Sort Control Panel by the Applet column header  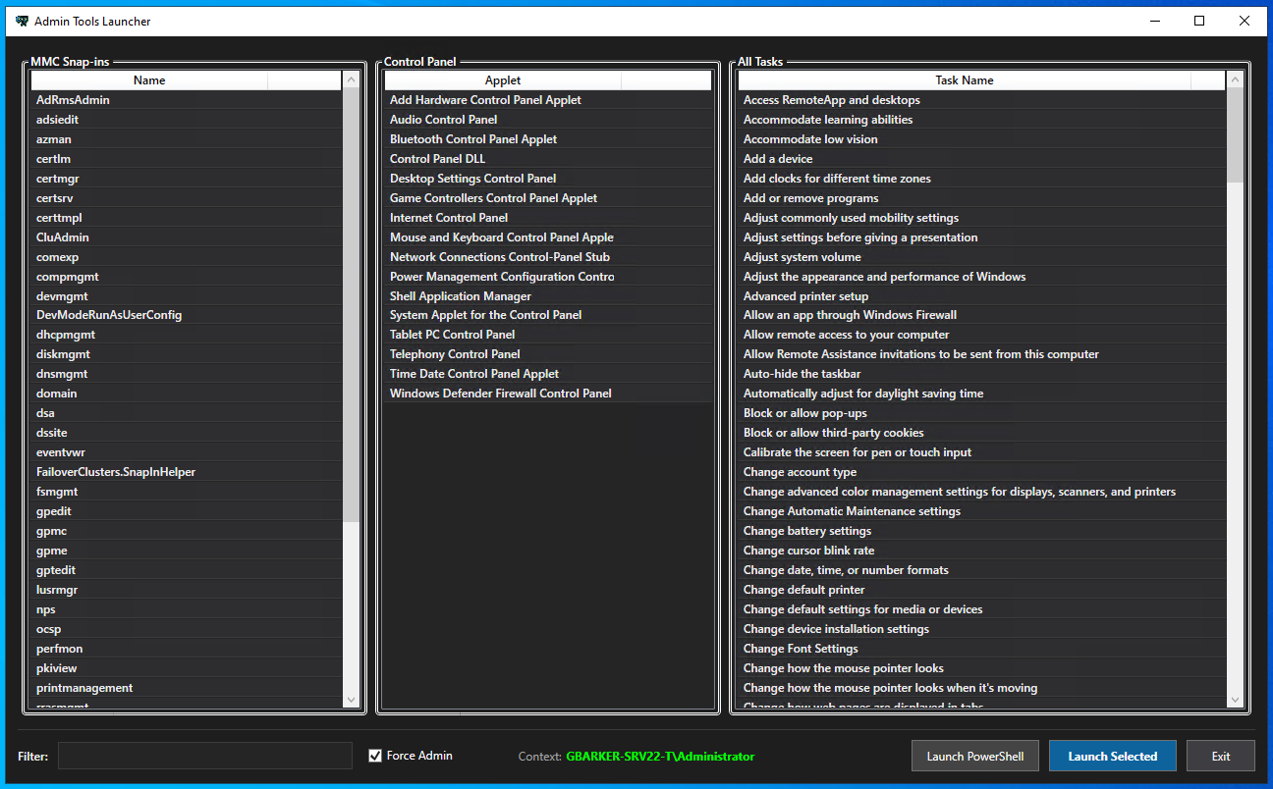[x=502, y=80]
